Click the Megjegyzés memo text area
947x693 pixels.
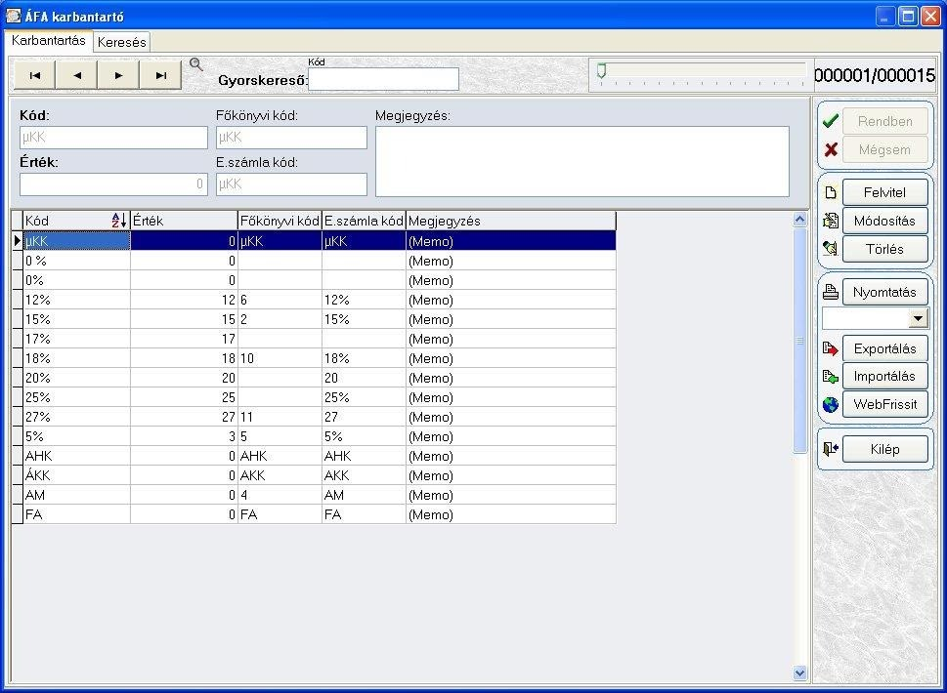[x=582, y=161]
